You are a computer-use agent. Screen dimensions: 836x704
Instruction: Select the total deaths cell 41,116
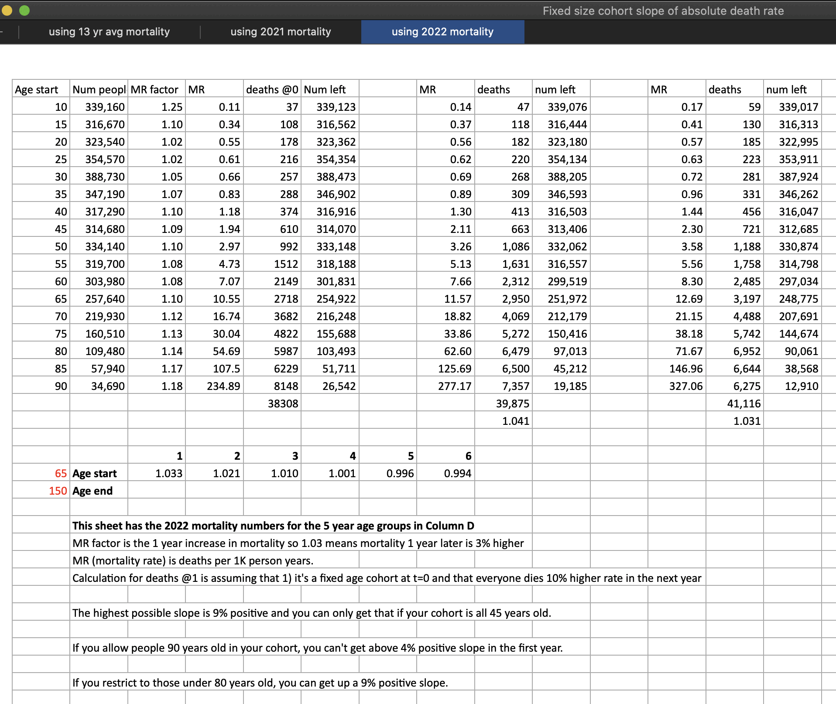pyautogui.click(x=743, y=403)
